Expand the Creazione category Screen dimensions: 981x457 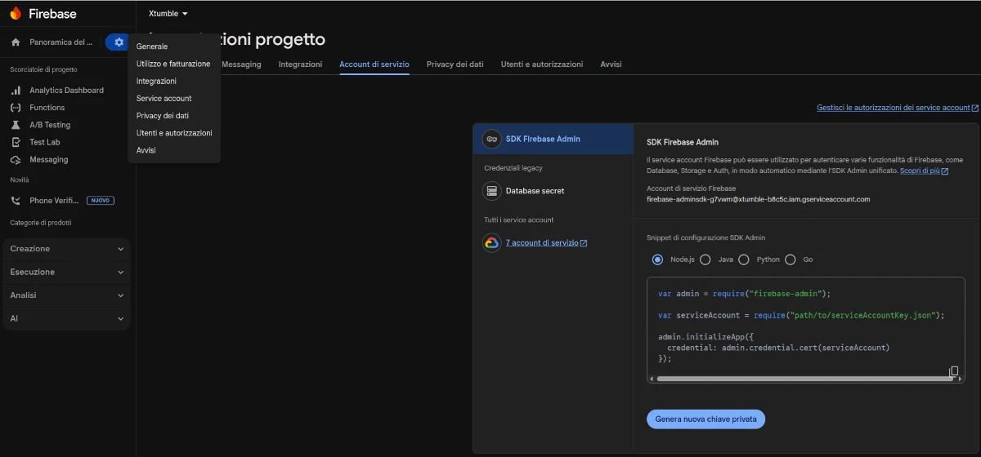(66, 249)
